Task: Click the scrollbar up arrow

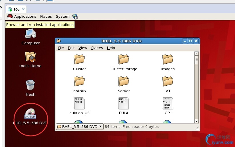Action: click(196, 53)
